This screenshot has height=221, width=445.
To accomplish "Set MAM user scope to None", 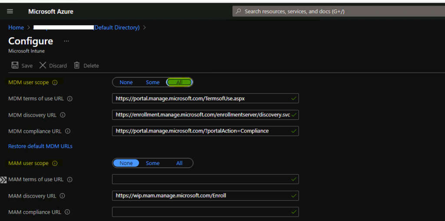I will click(126, 163).
